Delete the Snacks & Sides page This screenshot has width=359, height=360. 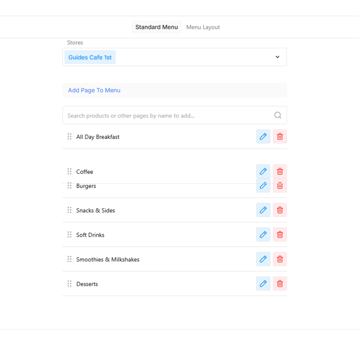(x=280, y=210)
